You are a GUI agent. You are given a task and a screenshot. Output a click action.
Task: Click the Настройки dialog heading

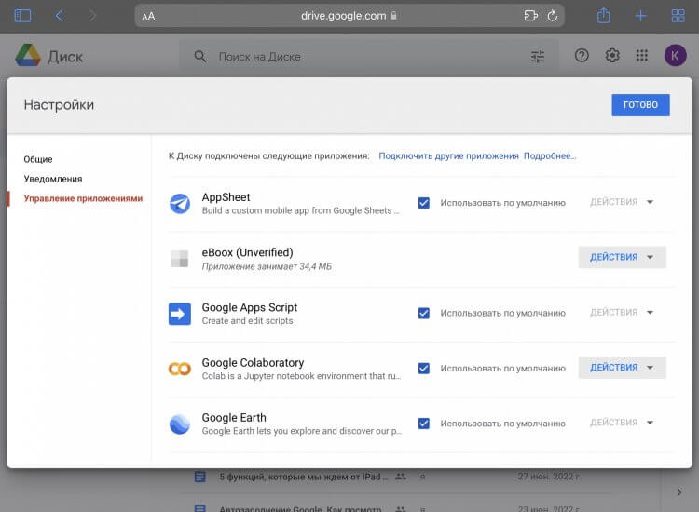pyautogui.click(x=59, y=104)
